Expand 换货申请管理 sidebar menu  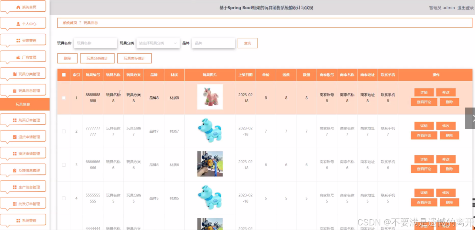point(23,154)
